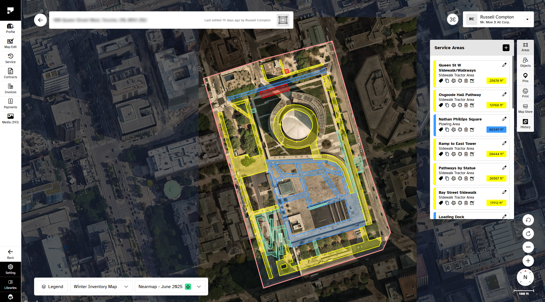545x302 pixels.
Task: Edit the Ramp to East Tower name pencil
Action: (x=504, y=143)
